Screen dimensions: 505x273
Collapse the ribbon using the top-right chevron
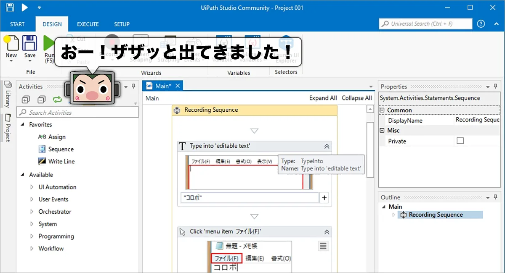tap(496, 24)
